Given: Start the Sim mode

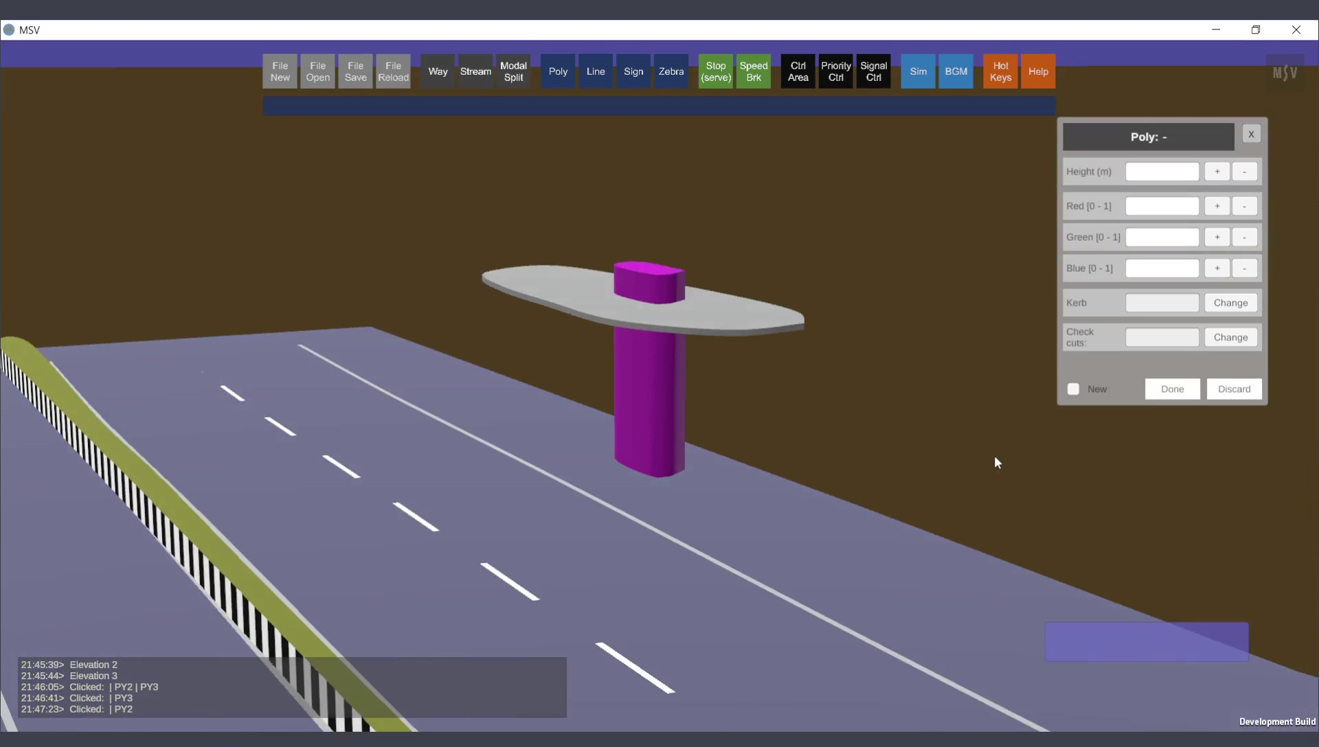Looking at the screenshot, I should (918, 71).
